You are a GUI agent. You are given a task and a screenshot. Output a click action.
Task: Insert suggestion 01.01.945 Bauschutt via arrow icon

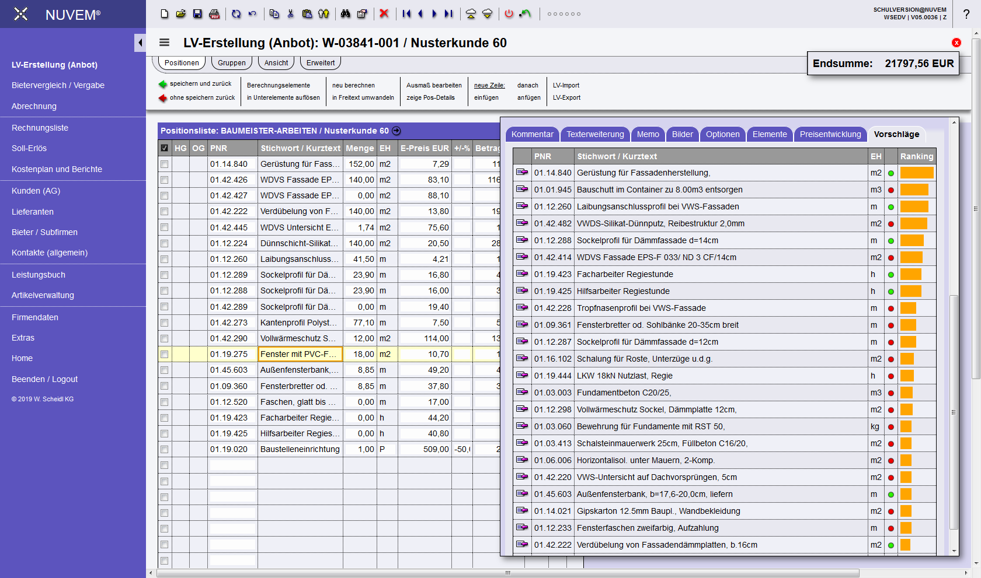522,190
